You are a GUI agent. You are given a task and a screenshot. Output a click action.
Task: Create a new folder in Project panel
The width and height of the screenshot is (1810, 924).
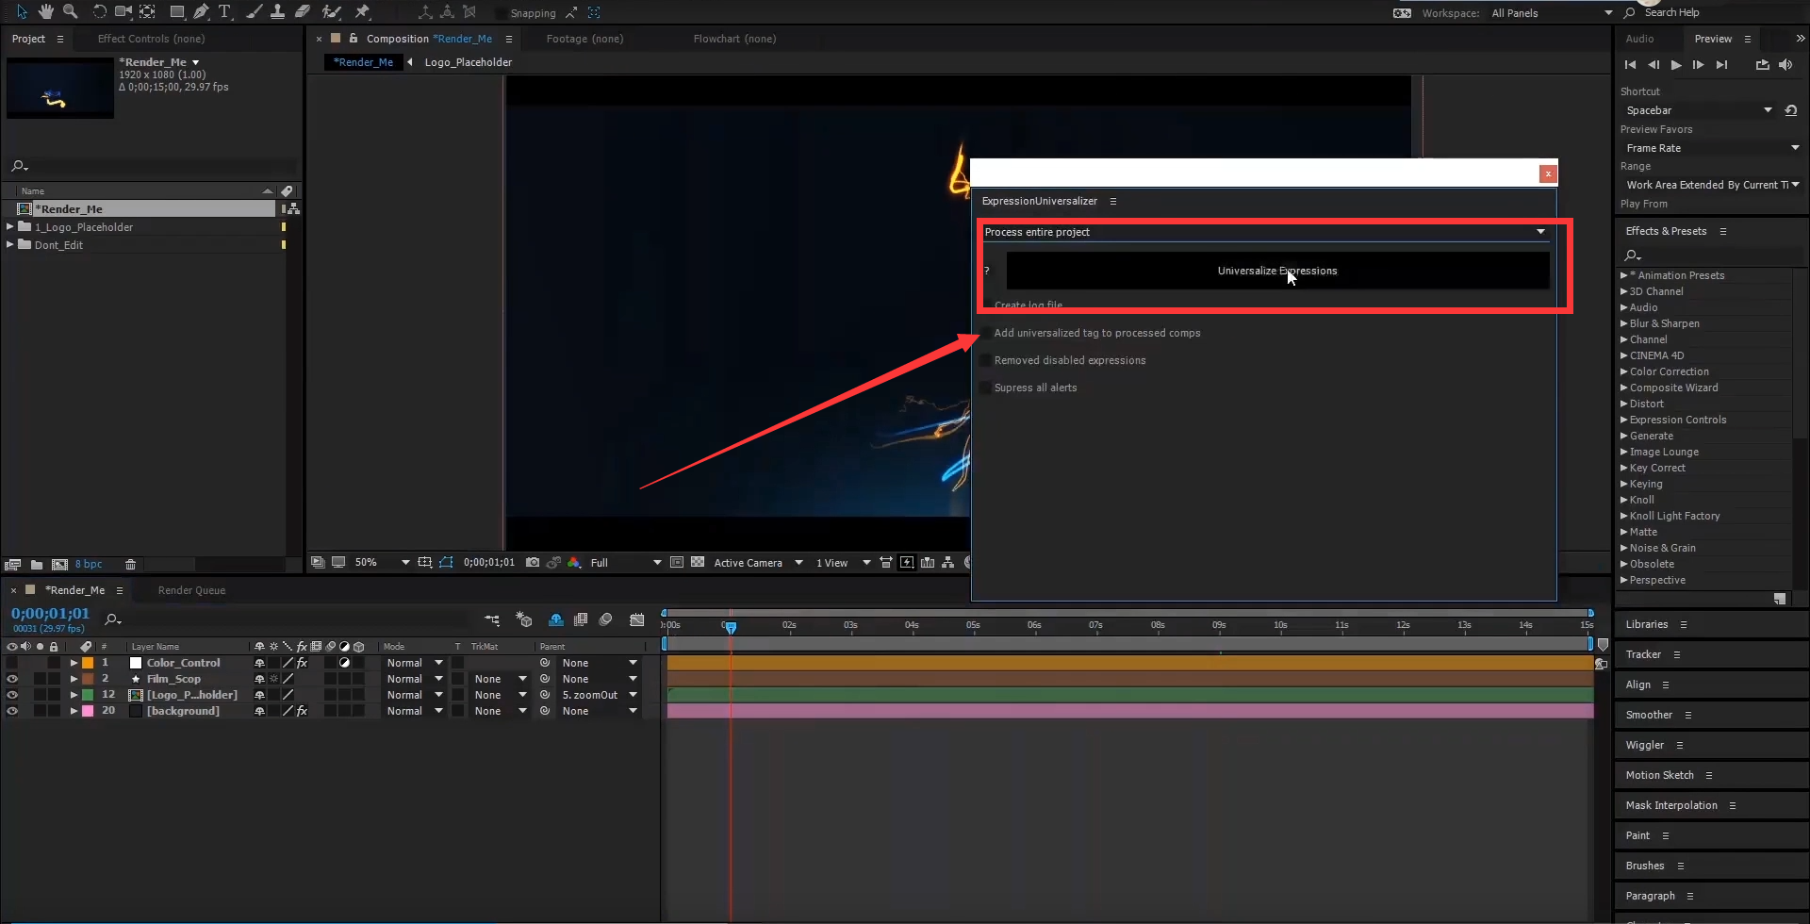point(37,565)
